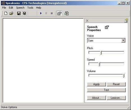Click the Volume slider handle

click(124, 76)
